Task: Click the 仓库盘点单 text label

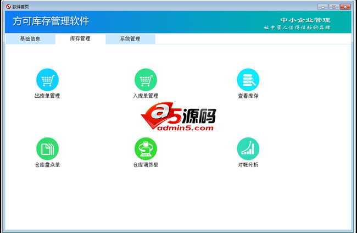Action: (47, 165)
